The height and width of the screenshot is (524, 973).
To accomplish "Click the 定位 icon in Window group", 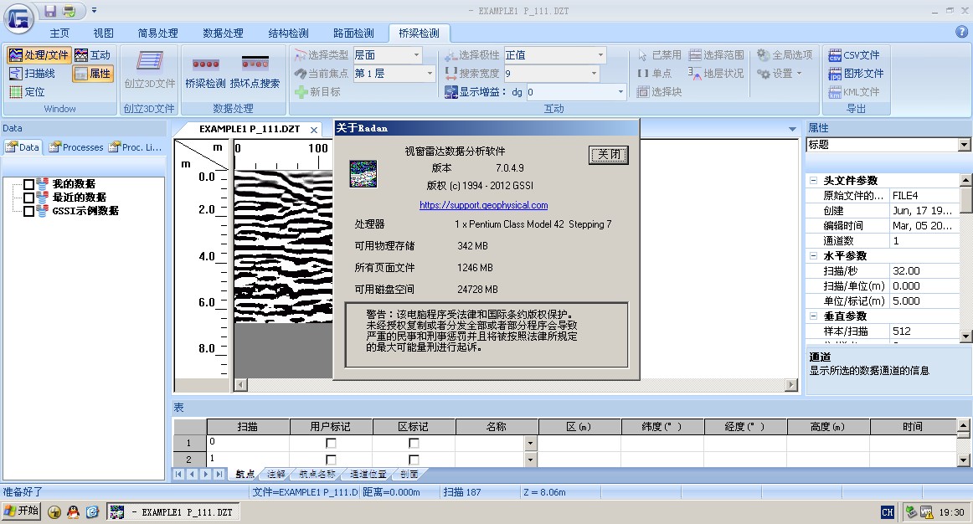I will [x=16, y=92].
